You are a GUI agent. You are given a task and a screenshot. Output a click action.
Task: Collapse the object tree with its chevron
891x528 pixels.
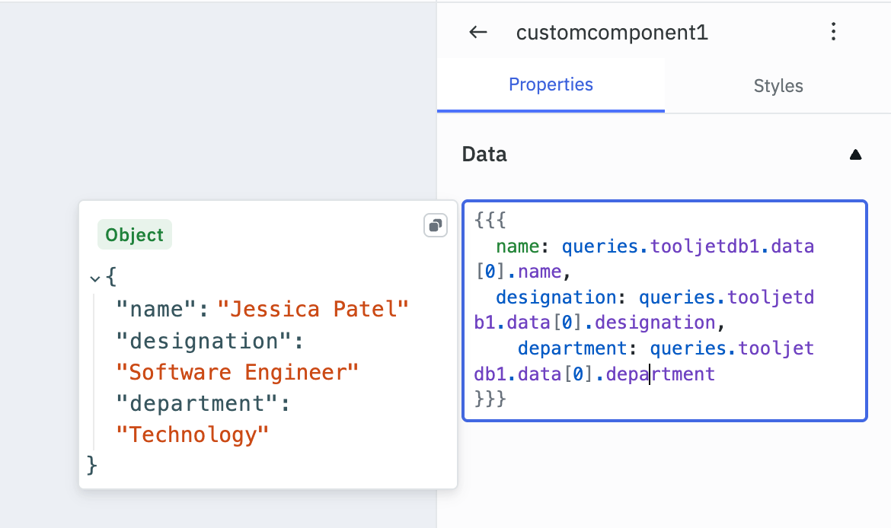94,278
